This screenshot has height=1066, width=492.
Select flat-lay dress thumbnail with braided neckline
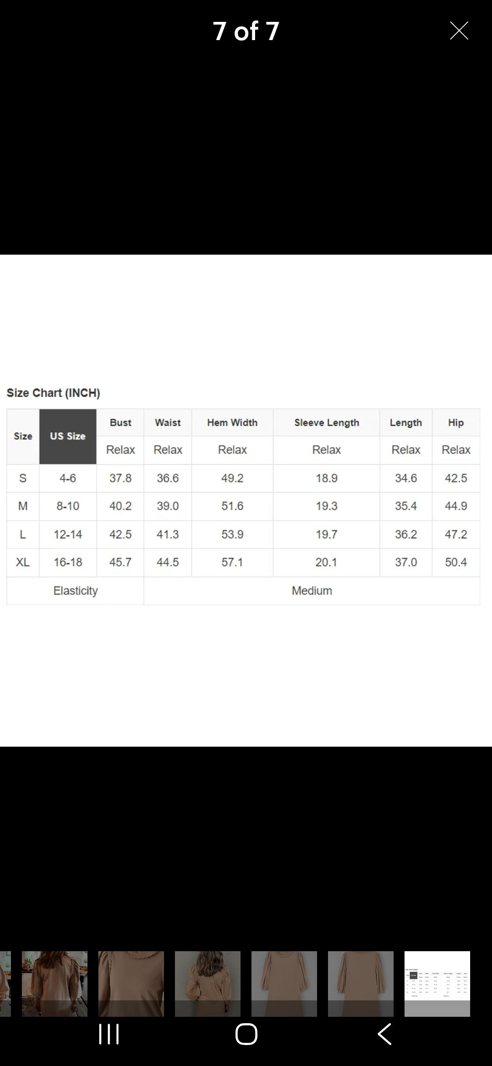pos(284,984)
